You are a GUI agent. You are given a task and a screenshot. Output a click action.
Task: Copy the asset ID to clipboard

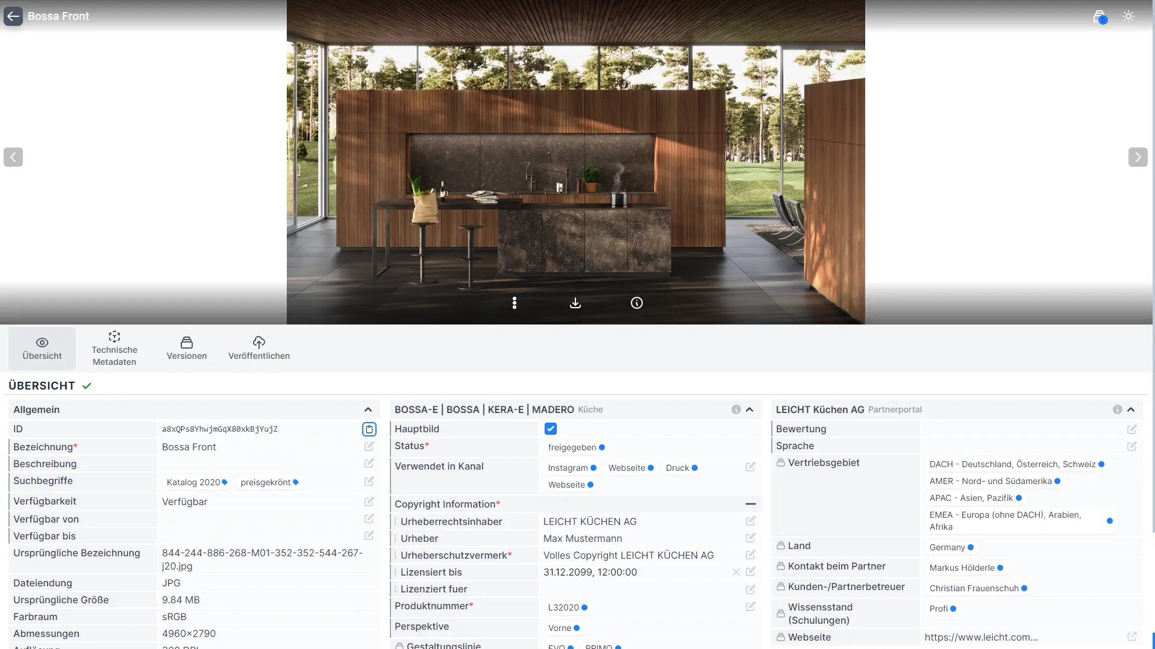point(369,429)
